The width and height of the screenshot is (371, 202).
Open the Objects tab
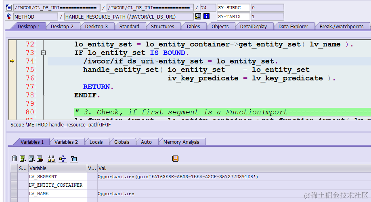pyautogui.click(x=220, y=27)
